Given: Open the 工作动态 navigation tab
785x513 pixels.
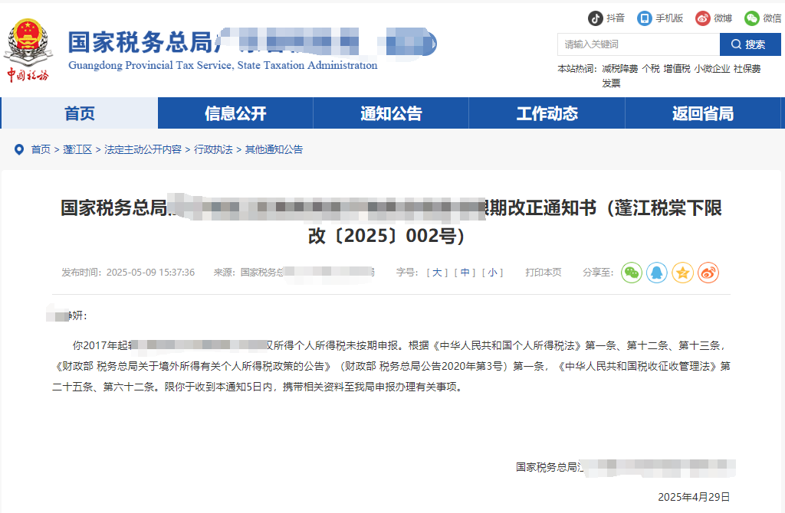Looking at the screenshot, I should tap(547, 113).
